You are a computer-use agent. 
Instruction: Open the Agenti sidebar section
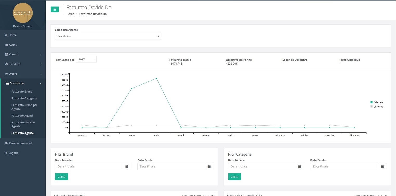tap(13, 45)
